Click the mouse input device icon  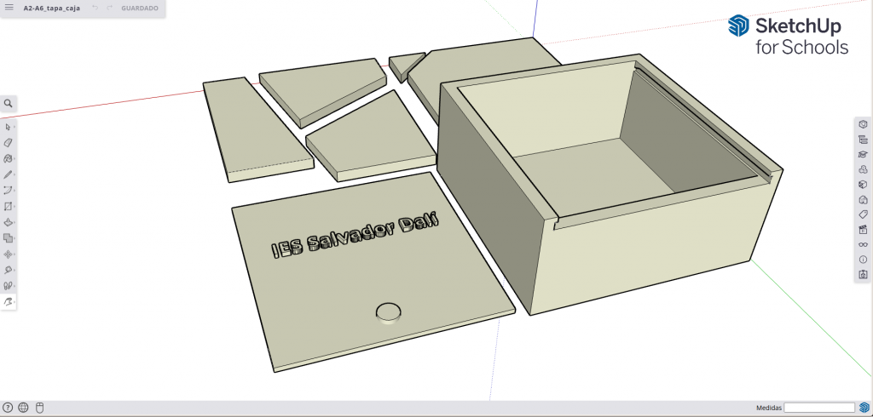[39, 408]
